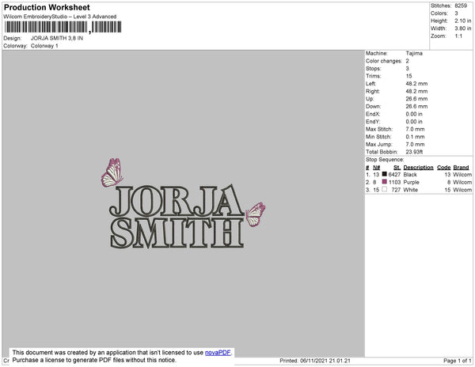Click the Machine value 'Tajima'

414,53
